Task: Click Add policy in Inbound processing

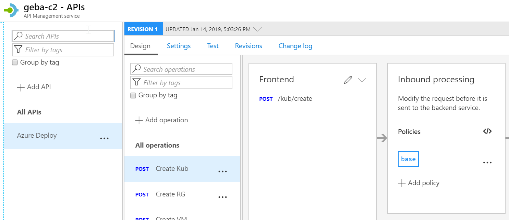Action: point(419,183)
